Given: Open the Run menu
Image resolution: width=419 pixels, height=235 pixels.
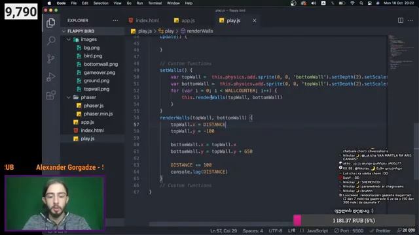Looking at the screenshot, I should pyautogui.click(x=139, y=3).
